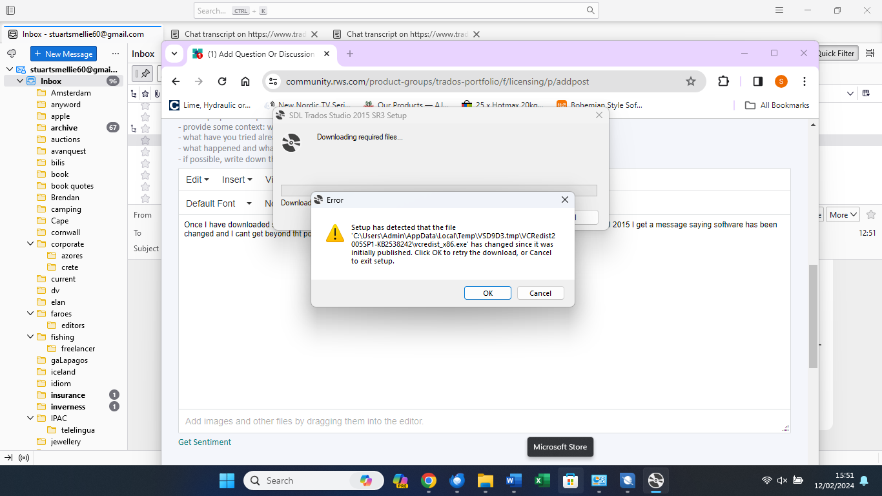Open the Edit dropdown in post editor
882x496 pixels.
198,180
